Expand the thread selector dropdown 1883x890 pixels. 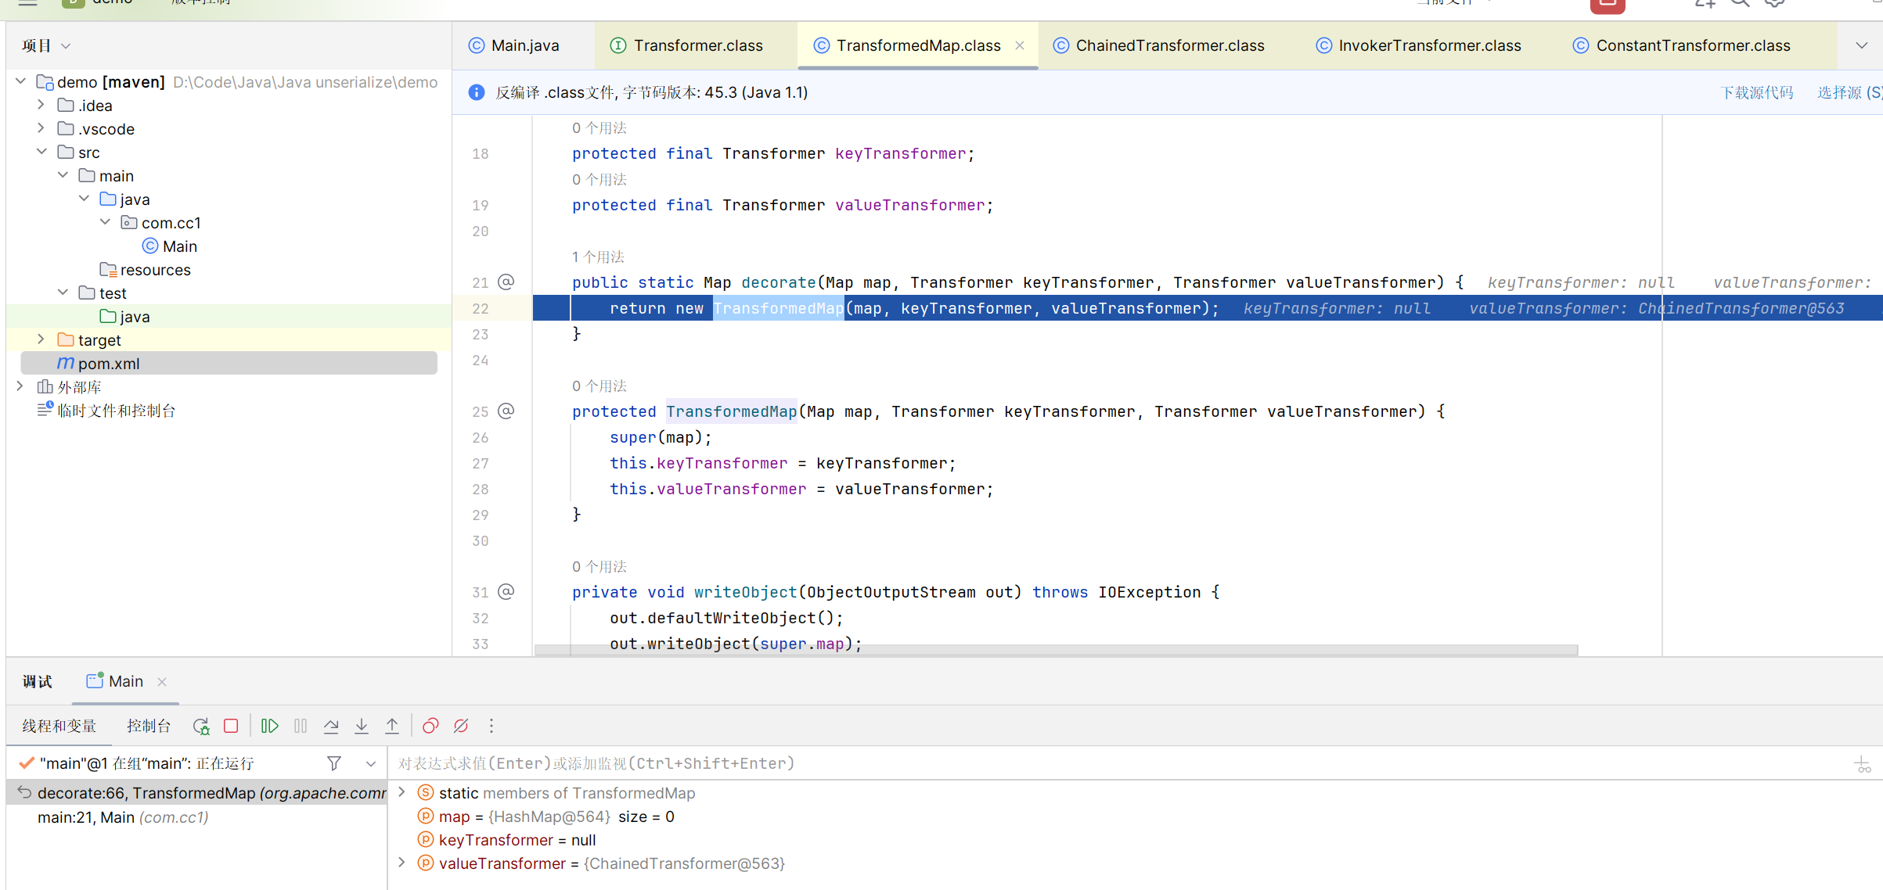pos(371,763)
